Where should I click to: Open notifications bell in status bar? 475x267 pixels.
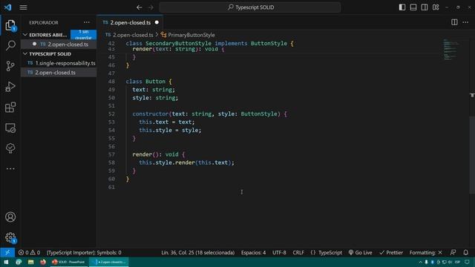pos(465,252)
